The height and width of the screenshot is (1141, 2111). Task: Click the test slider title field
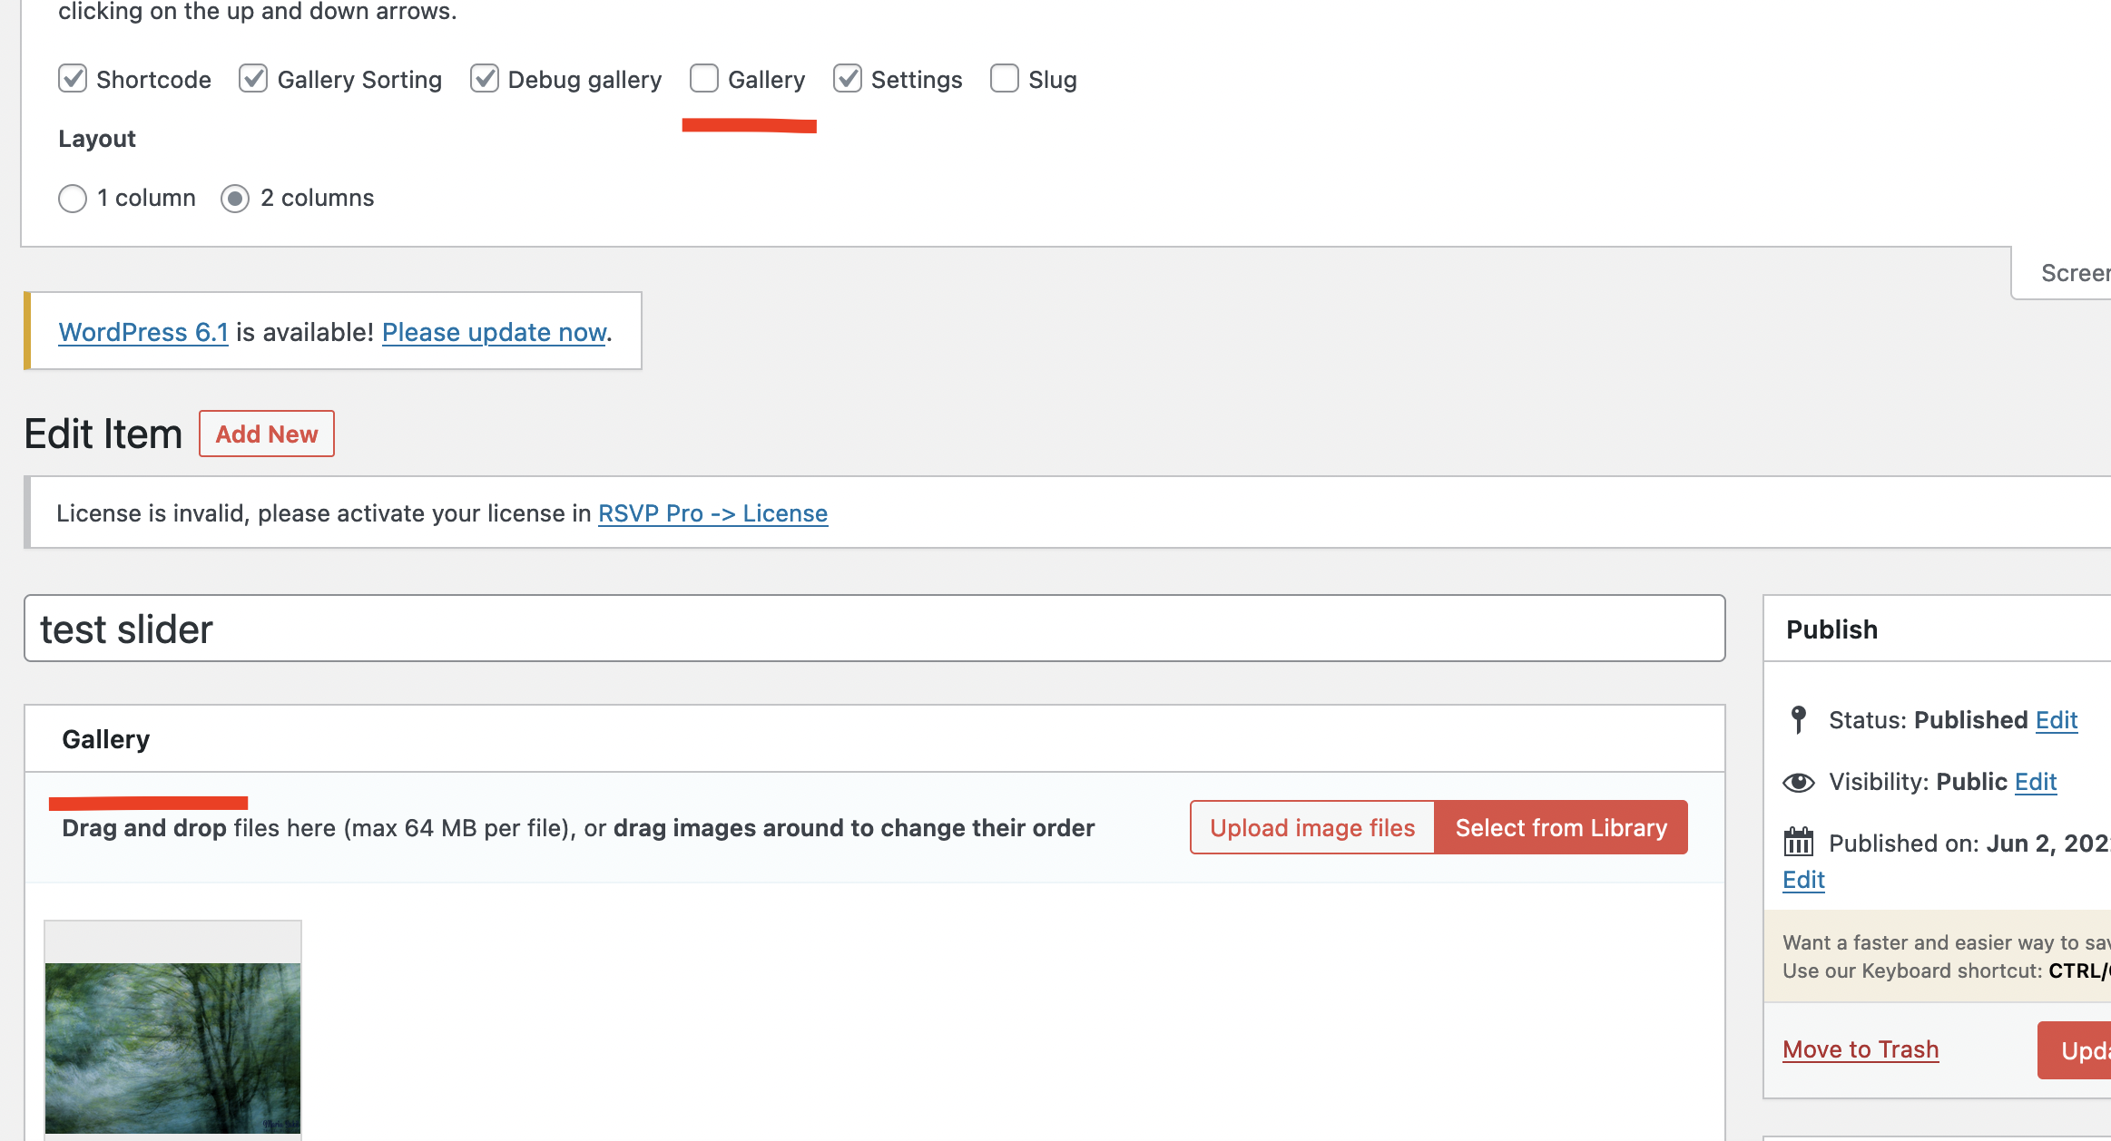pyautogui.click(x=454, y=628)
